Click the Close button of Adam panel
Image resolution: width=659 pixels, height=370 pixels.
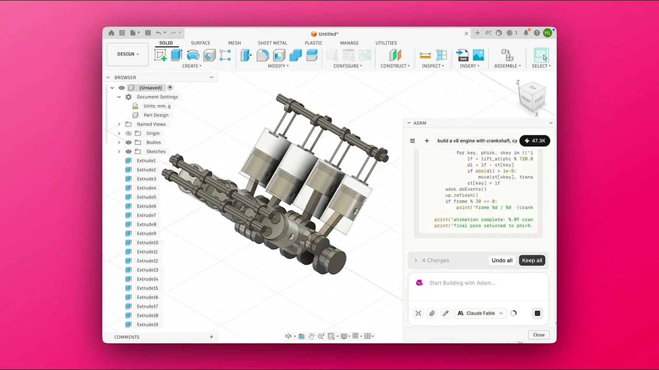[539, 335]
